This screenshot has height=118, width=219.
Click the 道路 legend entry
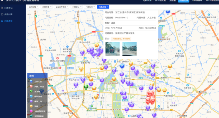pyautogui.click(x=36, y=106)
